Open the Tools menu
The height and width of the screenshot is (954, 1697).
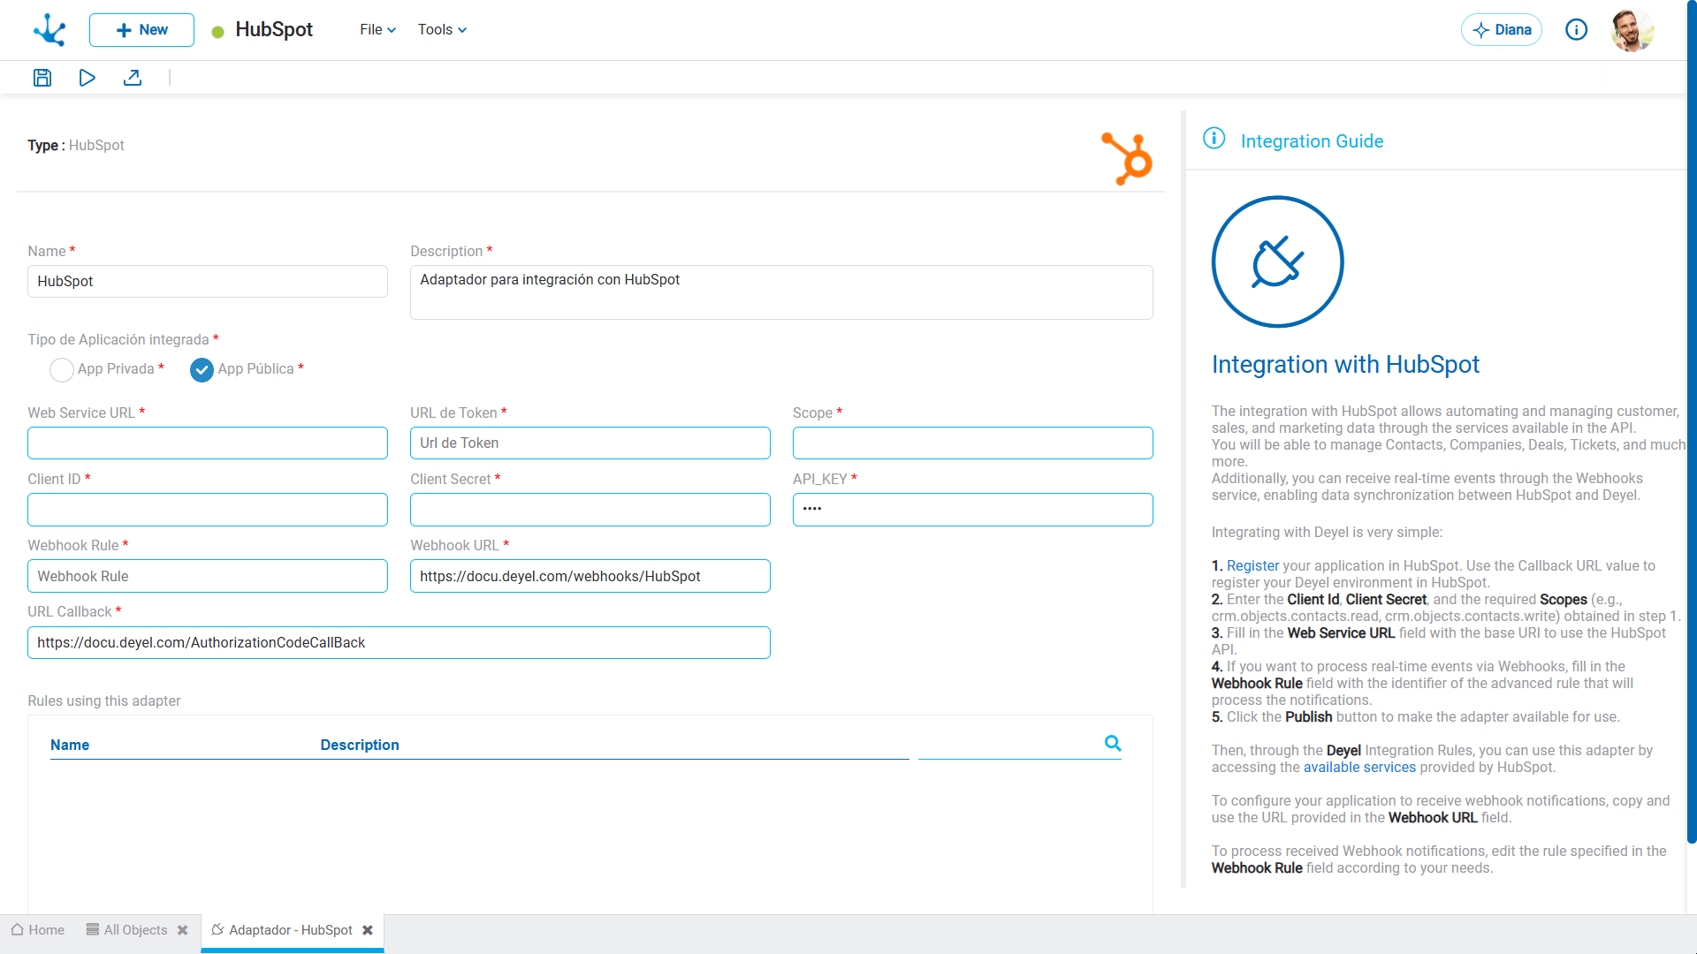(442, 30)
